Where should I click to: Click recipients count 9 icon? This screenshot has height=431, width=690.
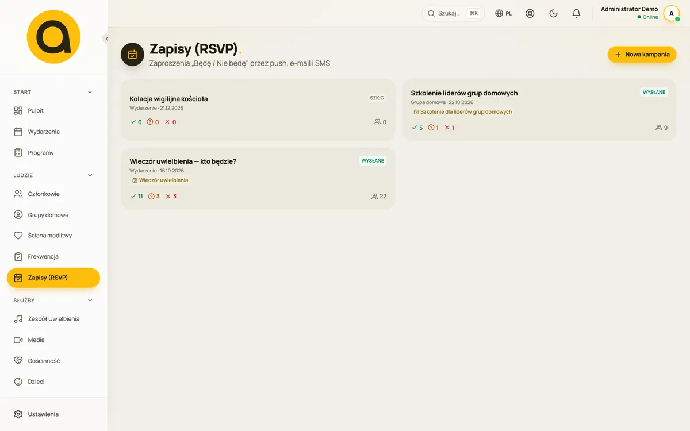click(x=662, y=128)
